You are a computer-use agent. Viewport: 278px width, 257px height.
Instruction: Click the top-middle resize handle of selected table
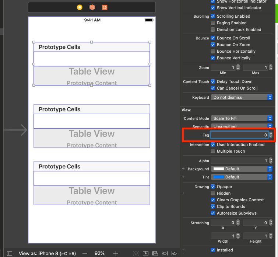(91, 42)
